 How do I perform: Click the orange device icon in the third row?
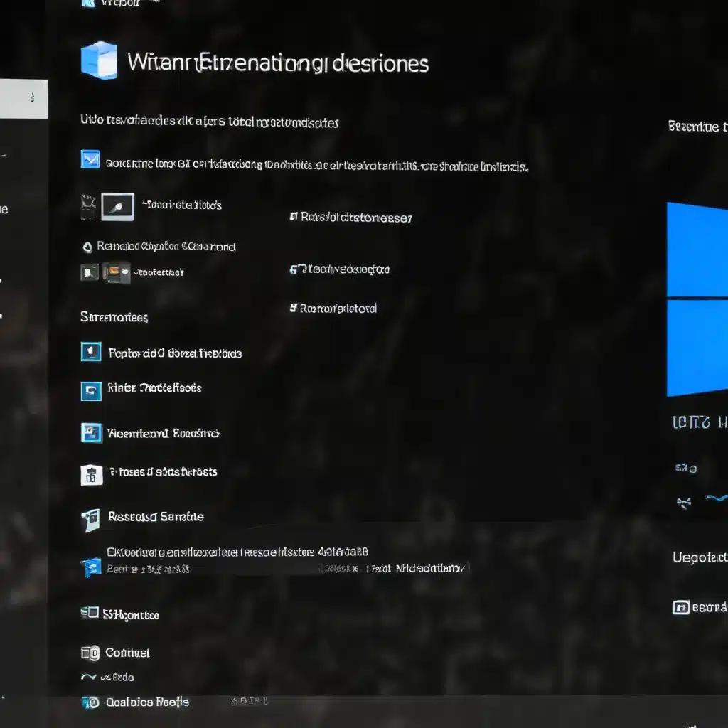point(117,272)
